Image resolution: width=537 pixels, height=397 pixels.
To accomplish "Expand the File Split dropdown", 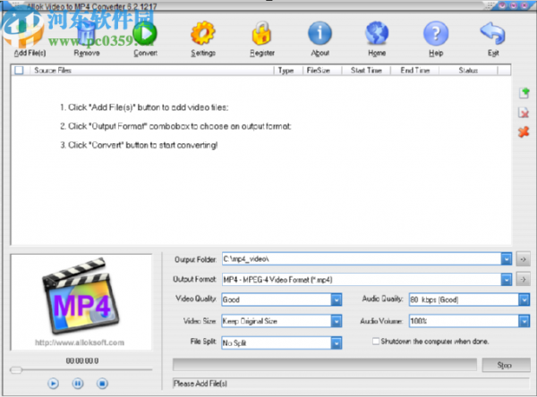I will tap(337, 342).
